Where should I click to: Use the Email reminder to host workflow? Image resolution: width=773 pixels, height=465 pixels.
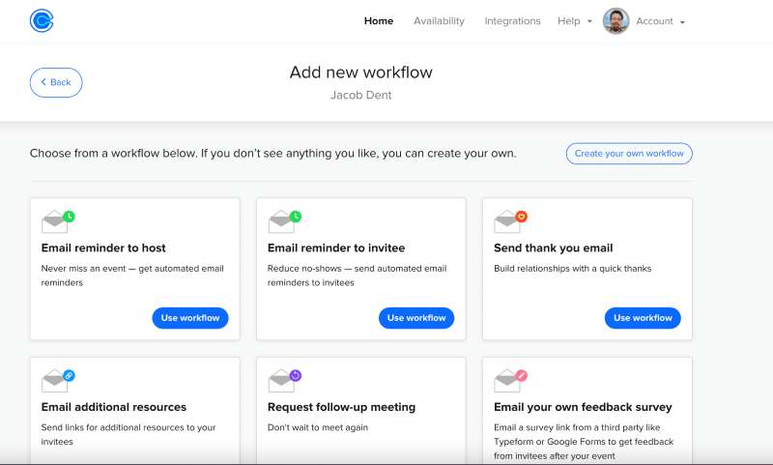coord(190,318)
